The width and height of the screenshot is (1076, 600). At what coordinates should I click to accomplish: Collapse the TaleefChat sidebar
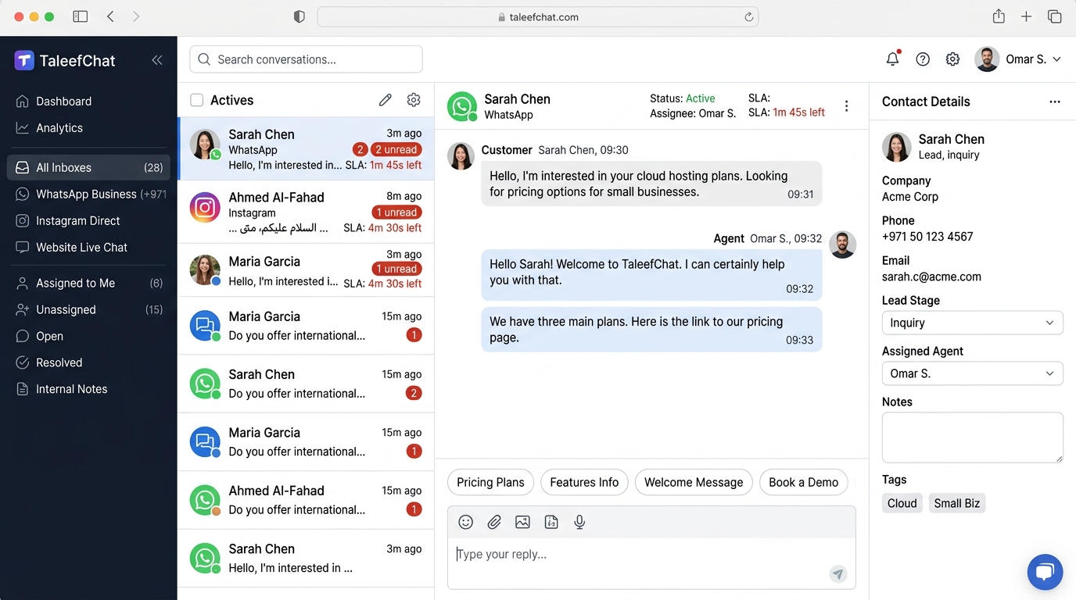(x=157, y=60)
